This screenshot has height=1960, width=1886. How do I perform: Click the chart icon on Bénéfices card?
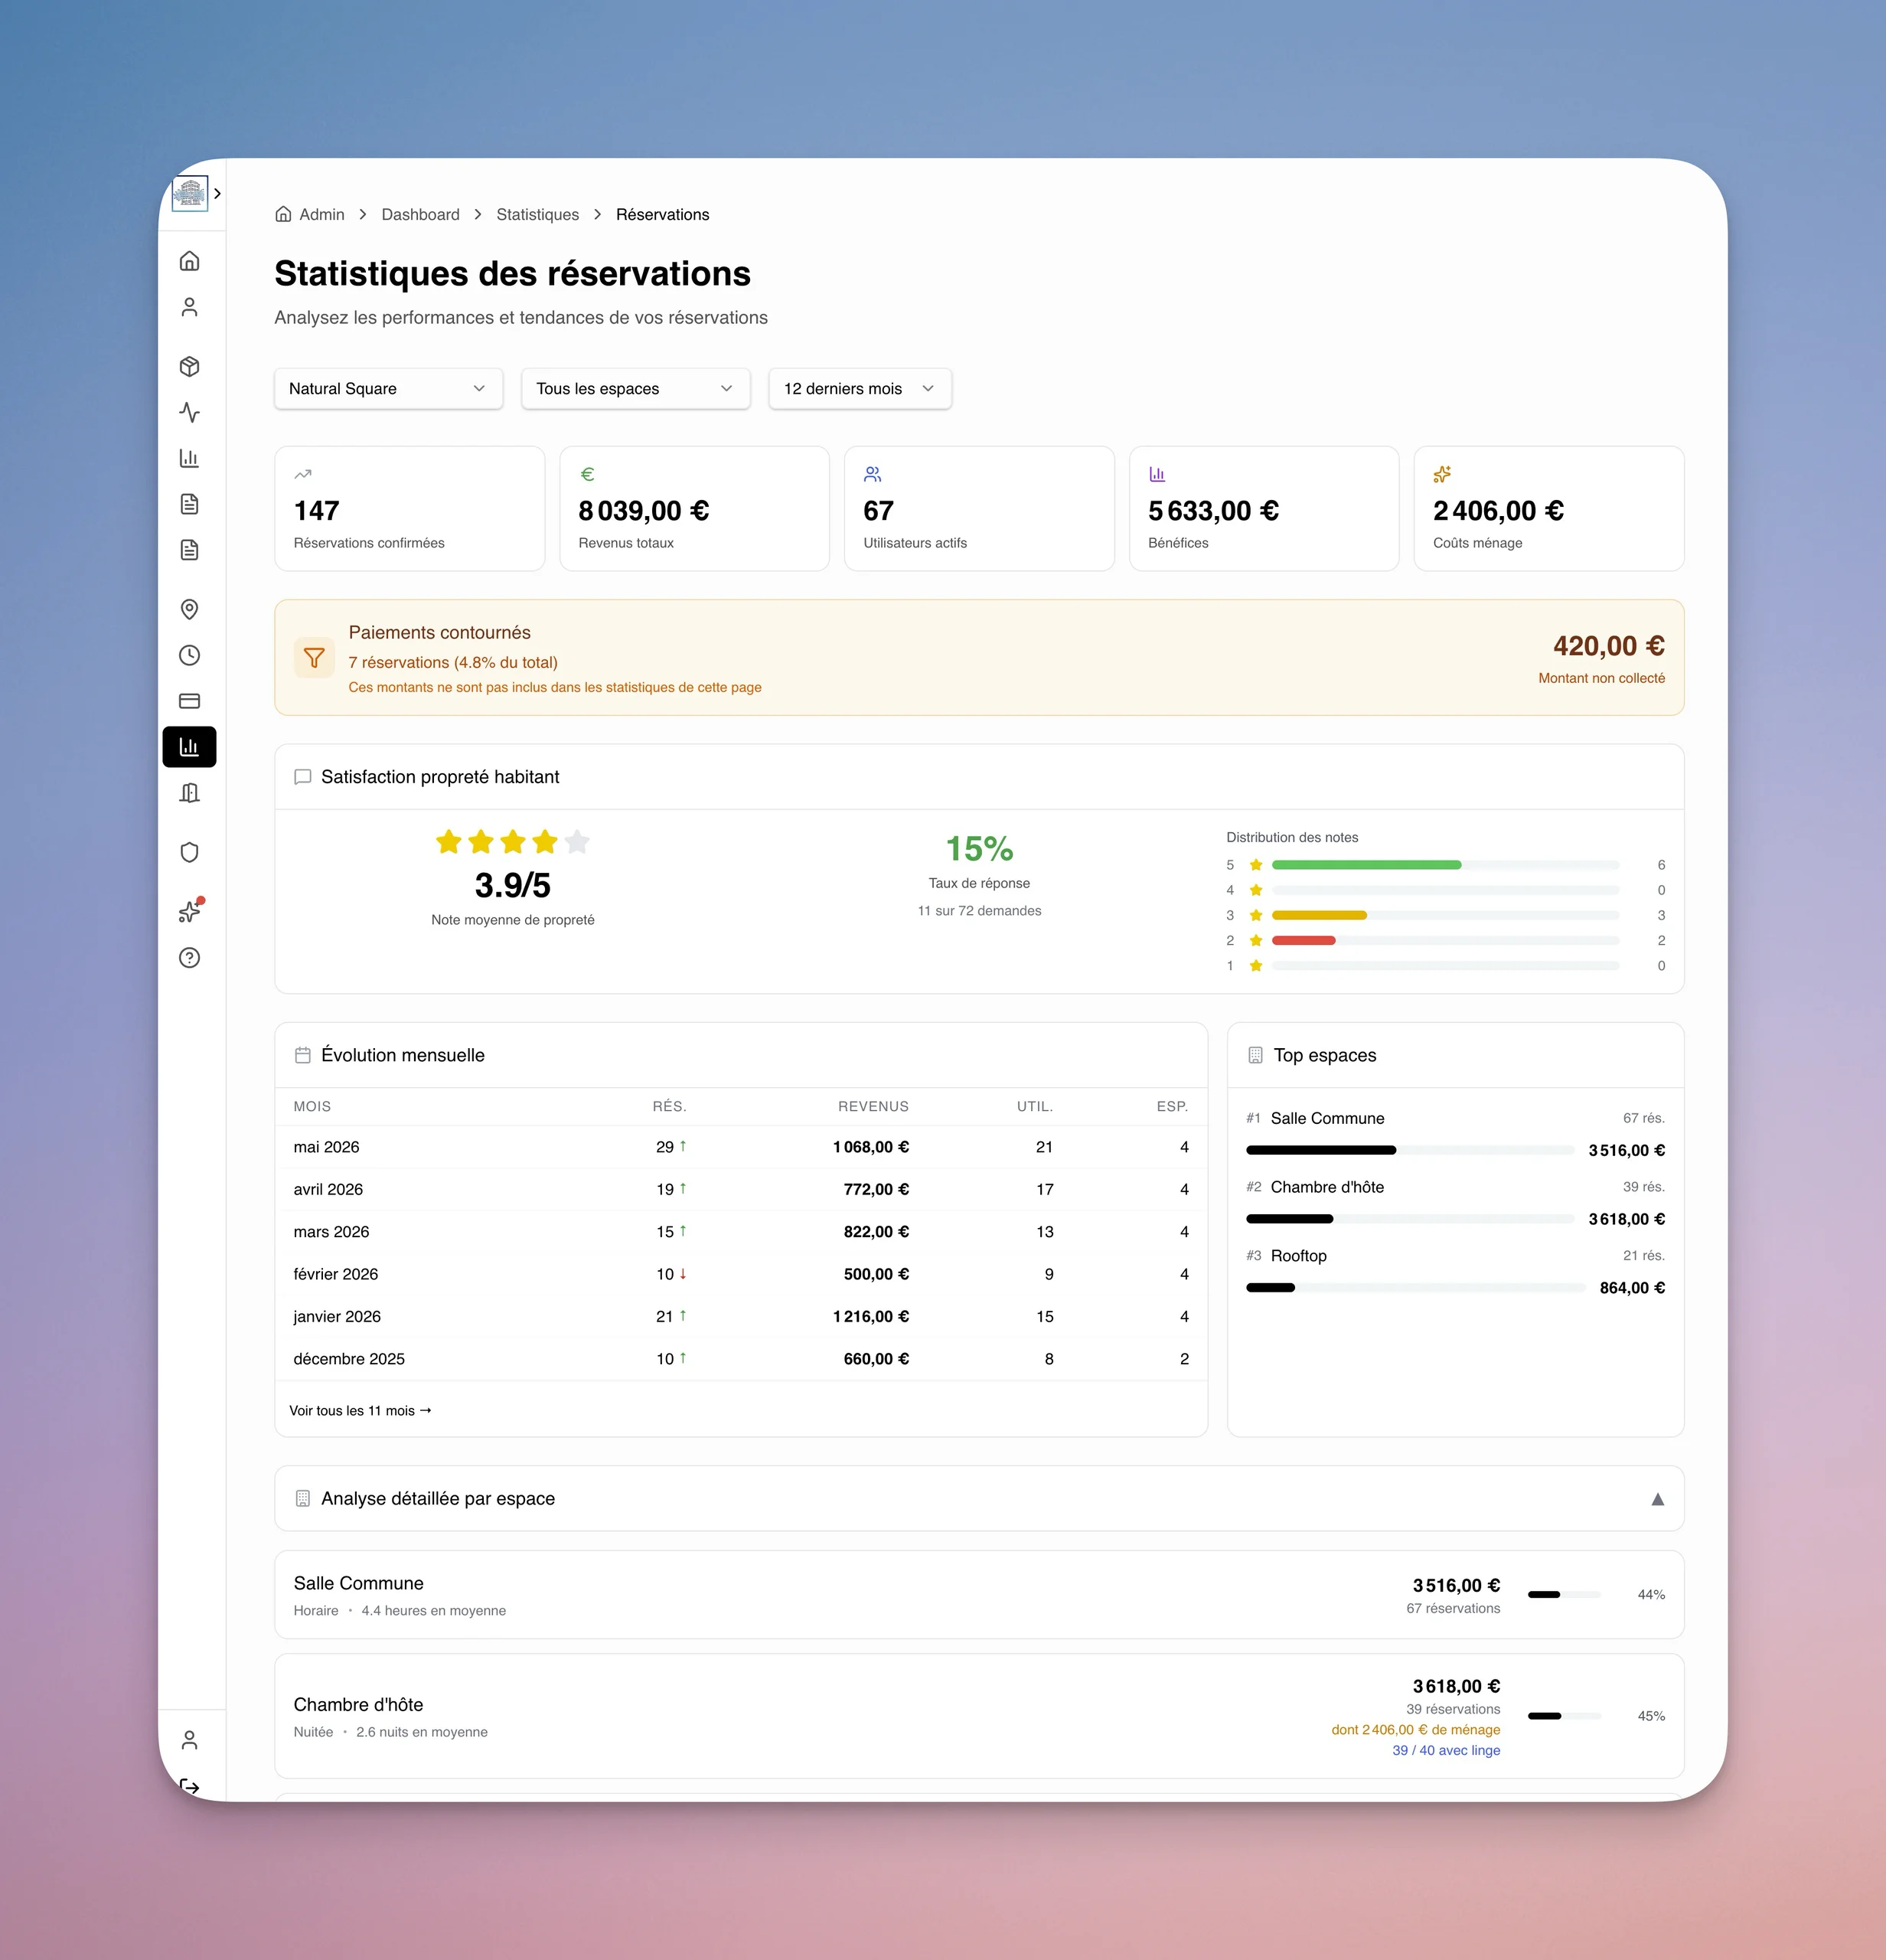pos(1157,474)
